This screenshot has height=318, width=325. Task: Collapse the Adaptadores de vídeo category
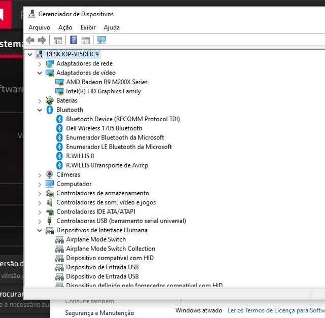click(x=40, y=73)
